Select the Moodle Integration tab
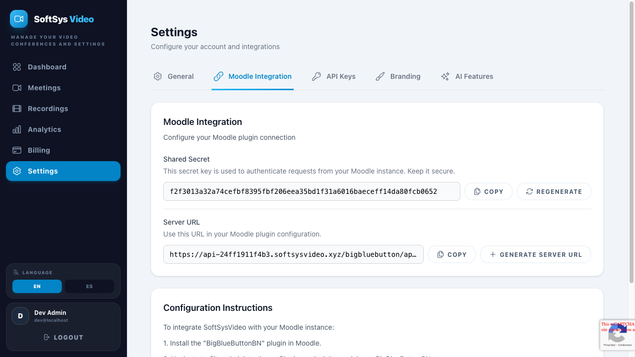 [253, 76]
